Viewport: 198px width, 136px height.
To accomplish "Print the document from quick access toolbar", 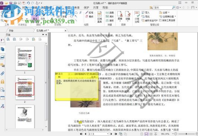I will pyautogui.click(x=15, y=3).
